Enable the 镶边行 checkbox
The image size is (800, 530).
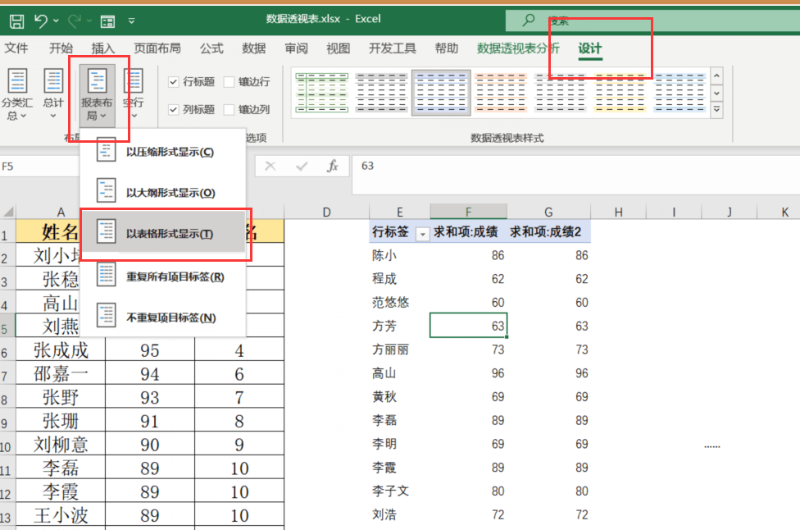[x=229, y=82]
